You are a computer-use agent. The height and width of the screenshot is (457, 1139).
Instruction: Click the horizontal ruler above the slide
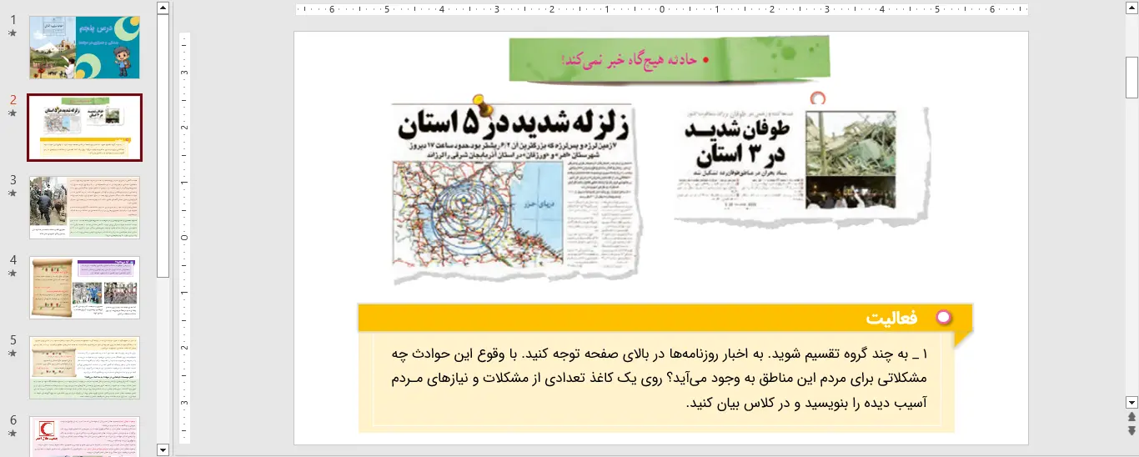(x=661, y=10)
